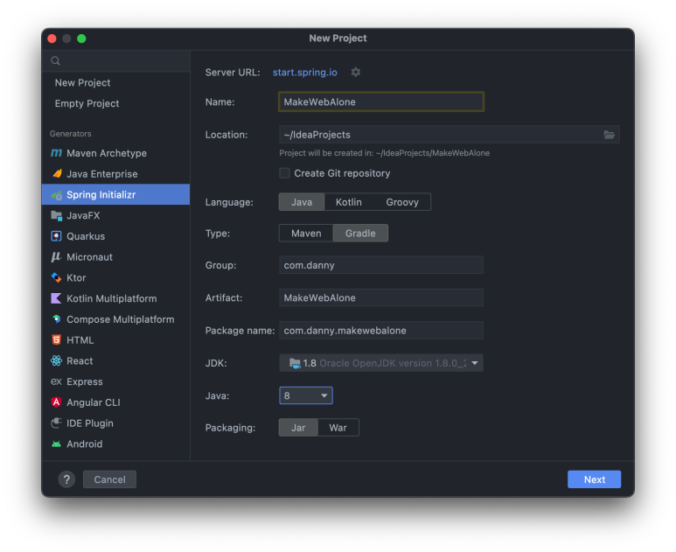Screen dimensions: 676x552
Task: Click the Group input field
Action: (x=381, y=265)
